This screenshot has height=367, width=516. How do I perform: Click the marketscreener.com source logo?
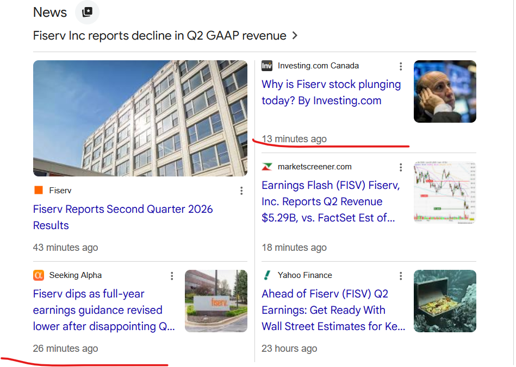point(267,167)
